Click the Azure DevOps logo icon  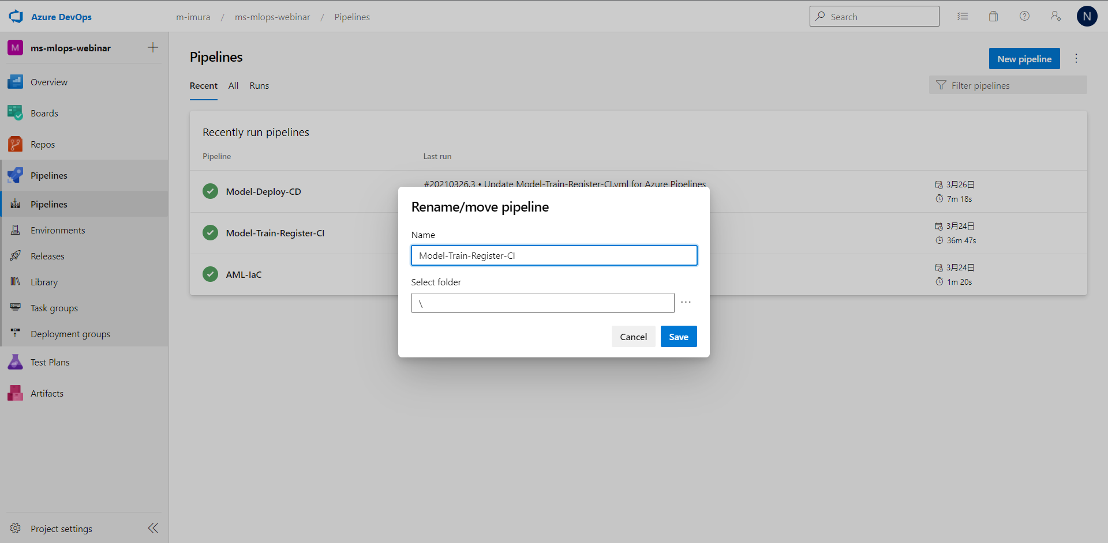click(x=16, y=17)
